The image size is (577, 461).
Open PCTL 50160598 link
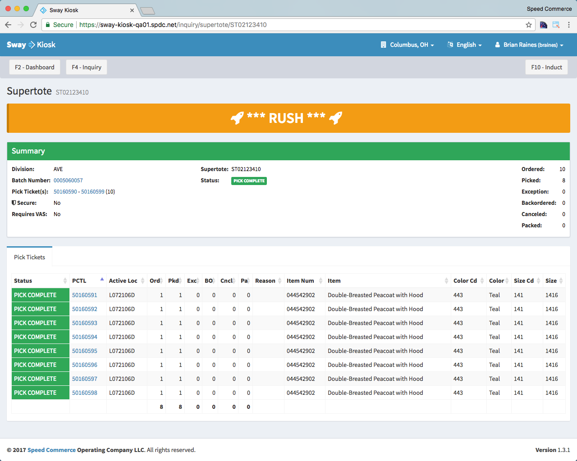pos(85,393)
